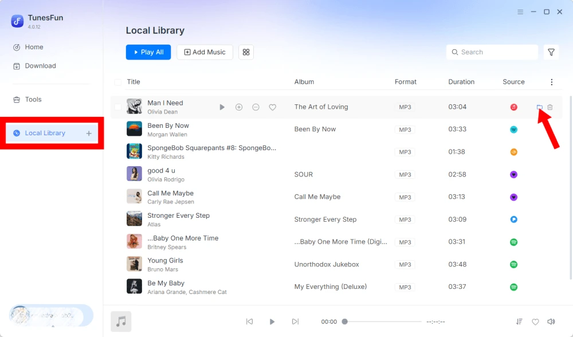Click Be My Baby Spotify icon
The height and width of the screenshot is (337, 573).
click(514, 287)
